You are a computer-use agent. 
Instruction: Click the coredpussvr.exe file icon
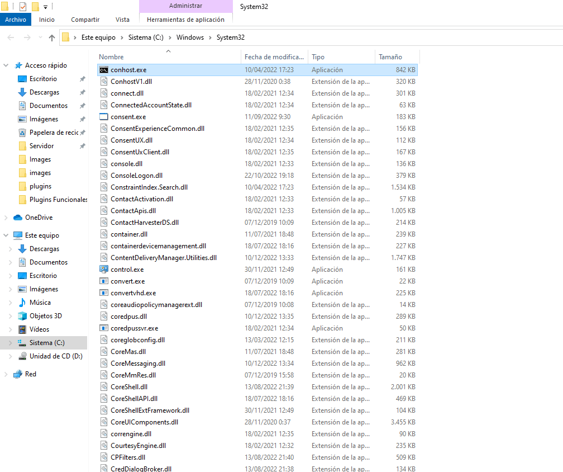(104, 328)
